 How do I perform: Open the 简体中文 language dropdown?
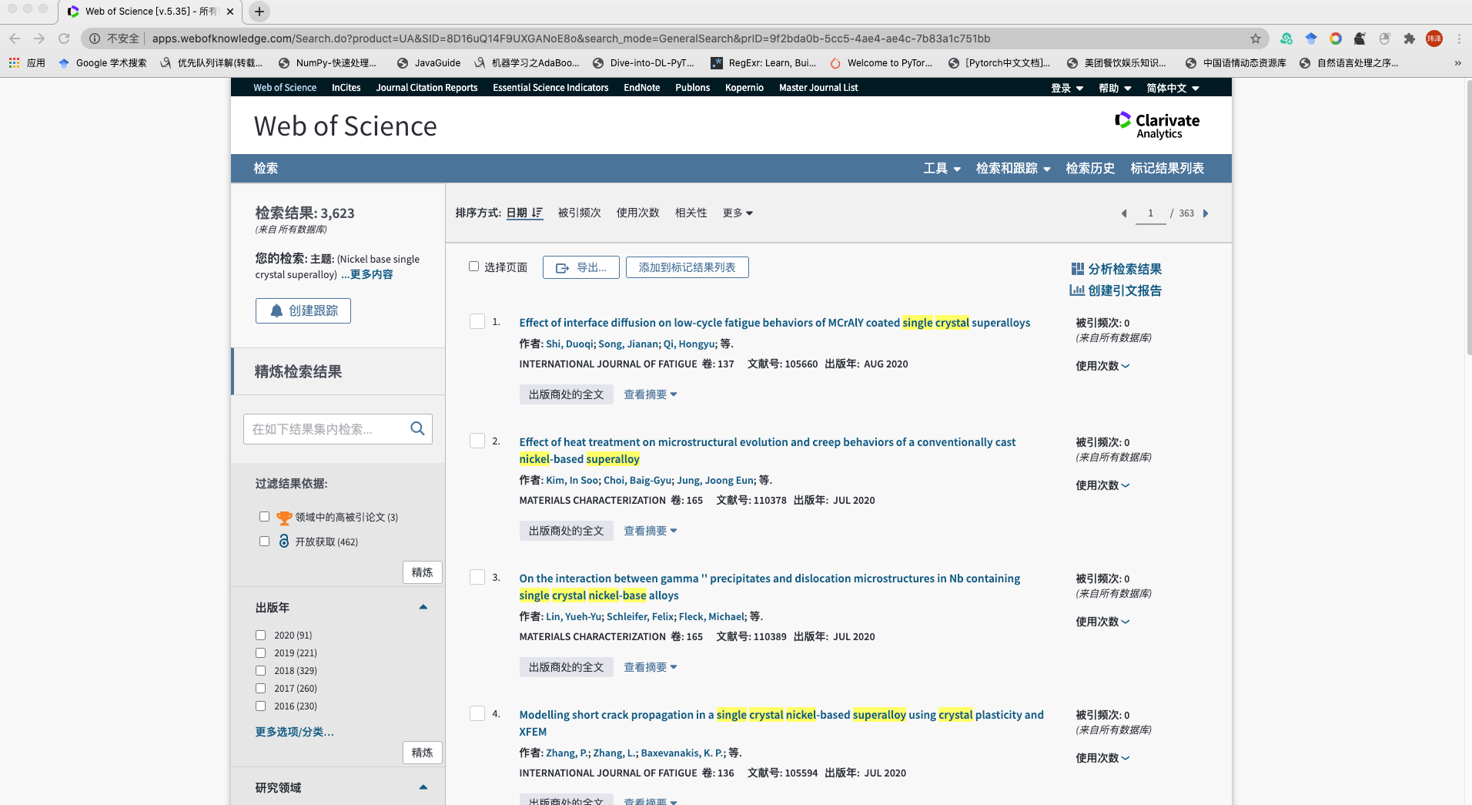tap(1173, 88)
